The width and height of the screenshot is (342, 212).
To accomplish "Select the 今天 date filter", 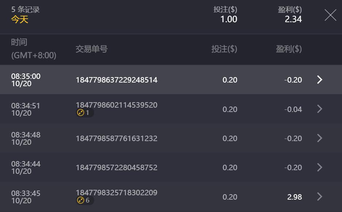I will tap(20, 19).
